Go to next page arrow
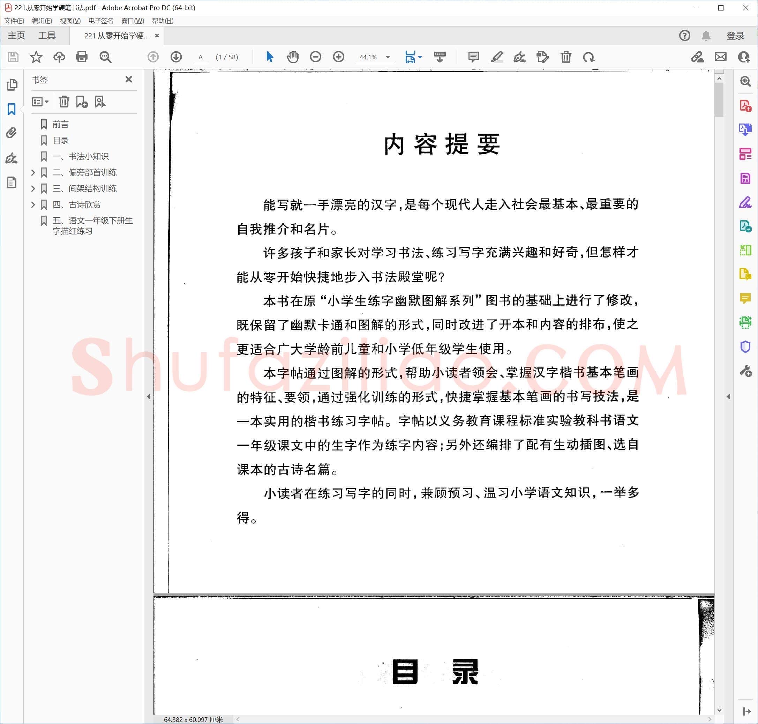The height and width of the screenshot is (724, 758). (176, 57)
